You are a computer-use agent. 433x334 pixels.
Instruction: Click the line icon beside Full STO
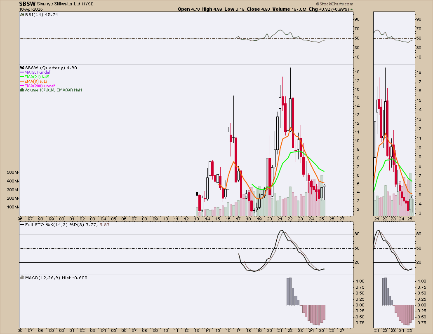pyautogui.click(x=22, y=225)
